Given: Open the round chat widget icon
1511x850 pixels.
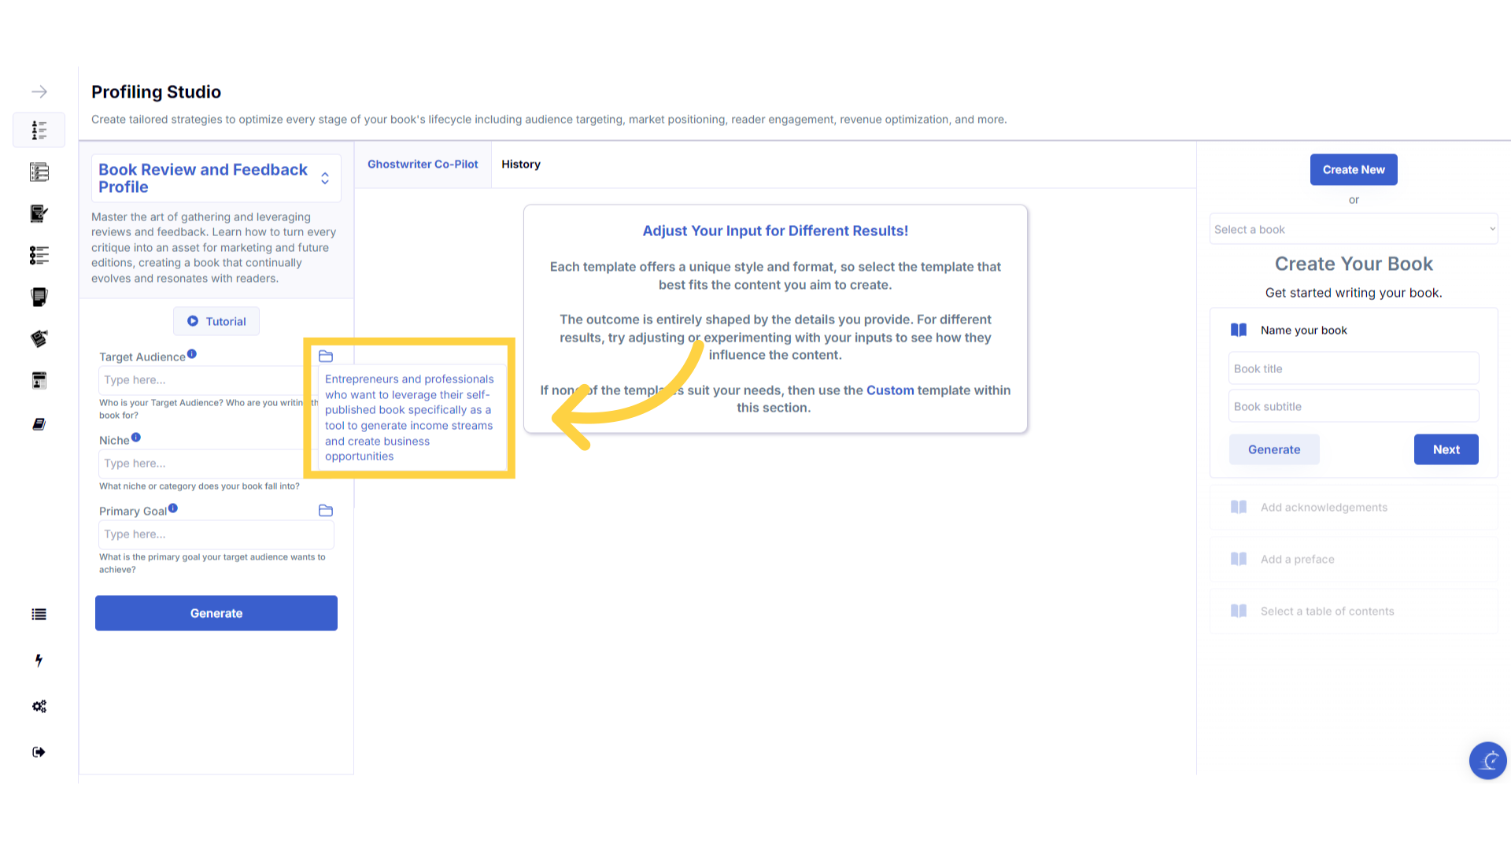Looking at the screenshot, I should point(1487,760).
